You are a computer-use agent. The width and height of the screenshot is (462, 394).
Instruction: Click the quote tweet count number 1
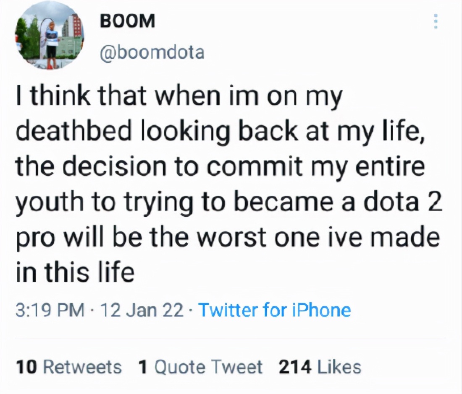[x=143, y=367]
